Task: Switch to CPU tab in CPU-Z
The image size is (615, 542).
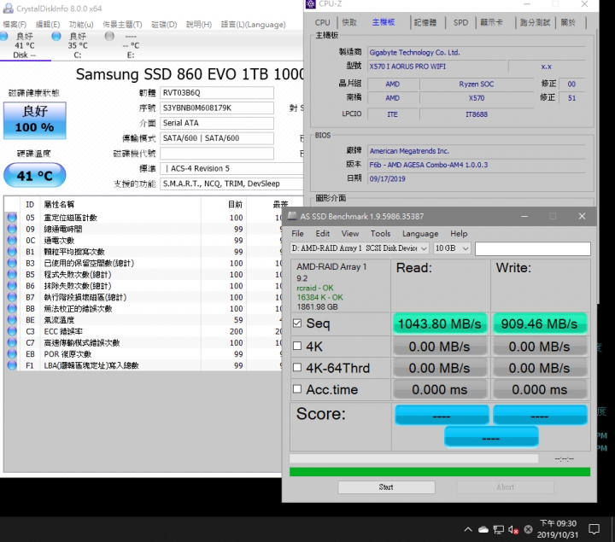Action: (x=322, y=22)
